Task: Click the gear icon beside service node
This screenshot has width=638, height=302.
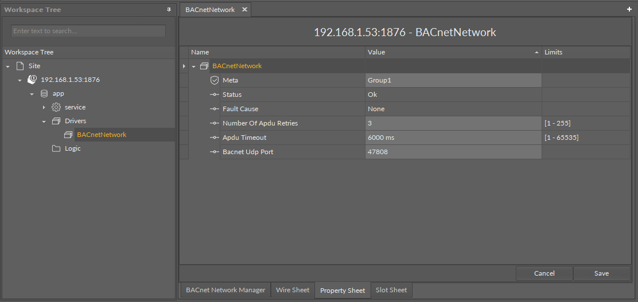Action: (x=56, y=107)
